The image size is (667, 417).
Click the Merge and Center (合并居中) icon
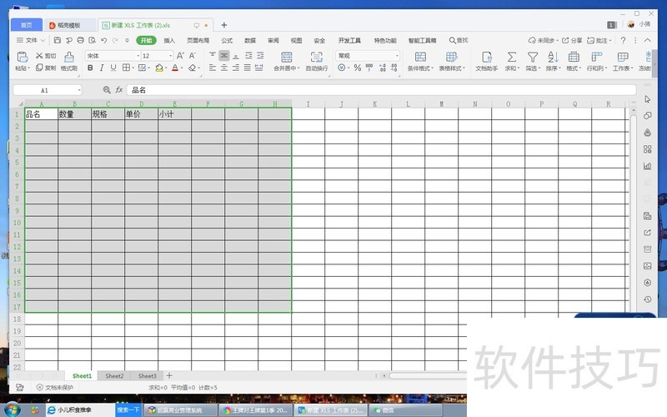click(x=287, y=57)
